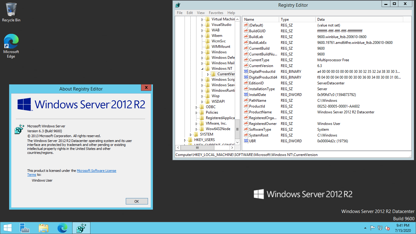Click the Registry Editor title bar icon

[x=178, y=5]
